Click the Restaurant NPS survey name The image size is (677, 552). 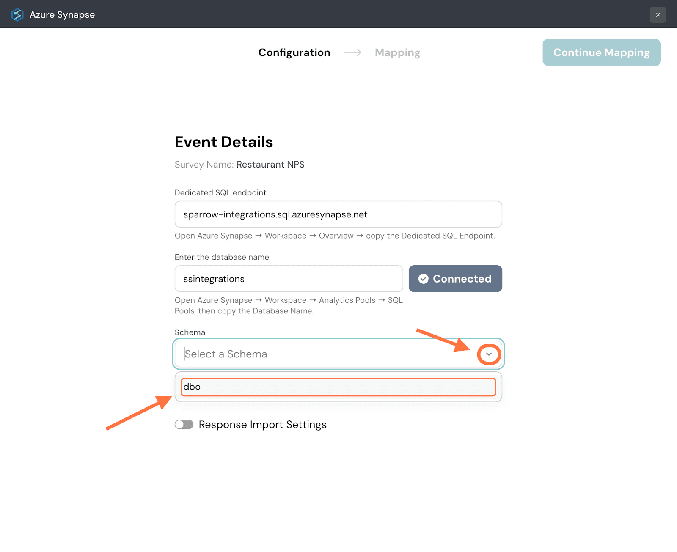click(x=270, y=165)
